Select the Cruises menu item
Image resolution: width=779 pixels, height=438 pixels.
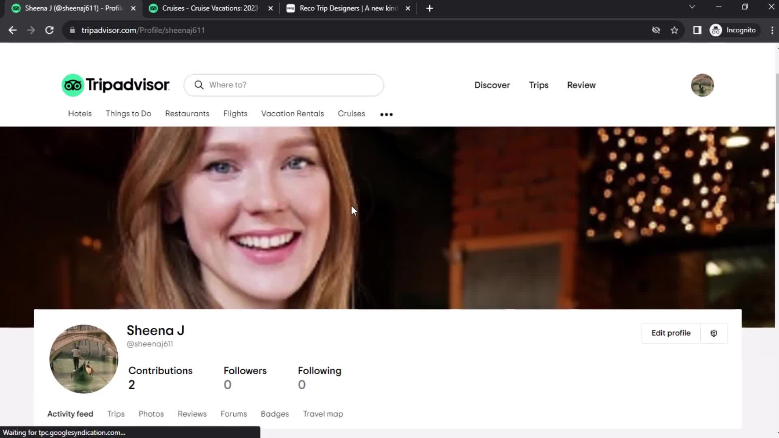(351, 114)
